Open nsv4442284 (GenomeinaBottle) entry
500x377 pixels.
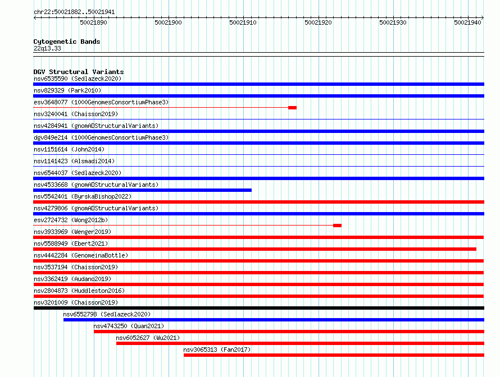point(81,255)
